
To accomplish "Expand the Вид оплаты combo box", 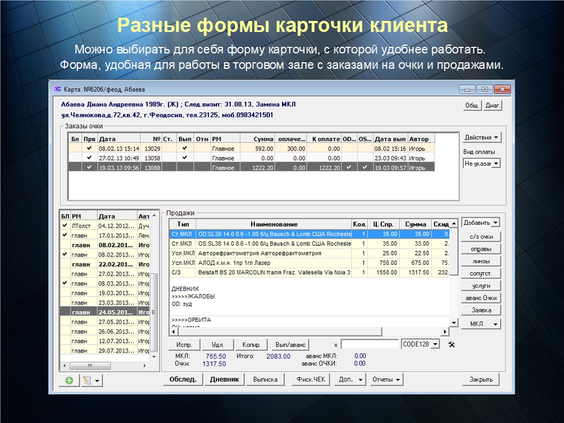I will click(495, 164).
